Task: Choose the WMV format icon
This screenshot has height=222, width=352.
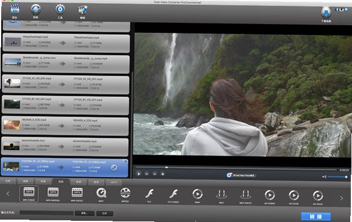Action: (197, 194)
